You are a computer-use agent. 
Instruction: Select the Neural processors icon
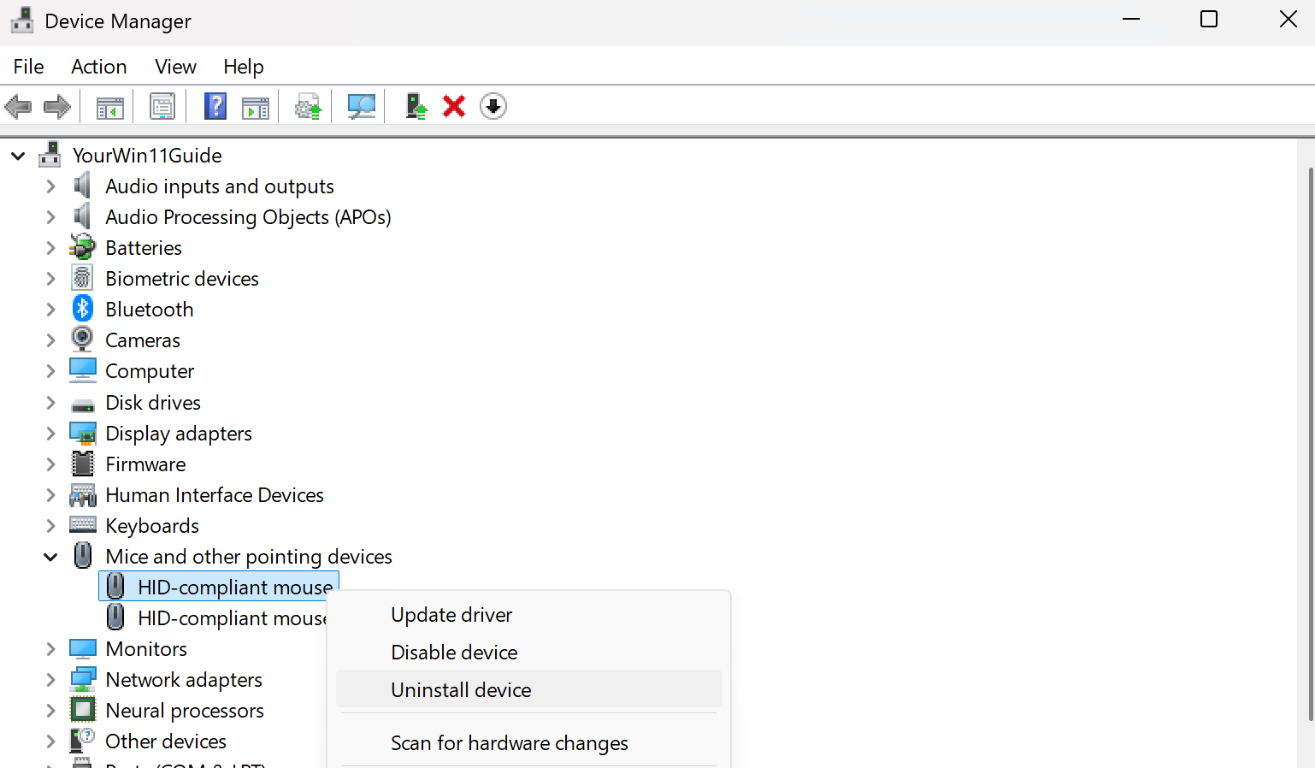click(x=83, y=710)
